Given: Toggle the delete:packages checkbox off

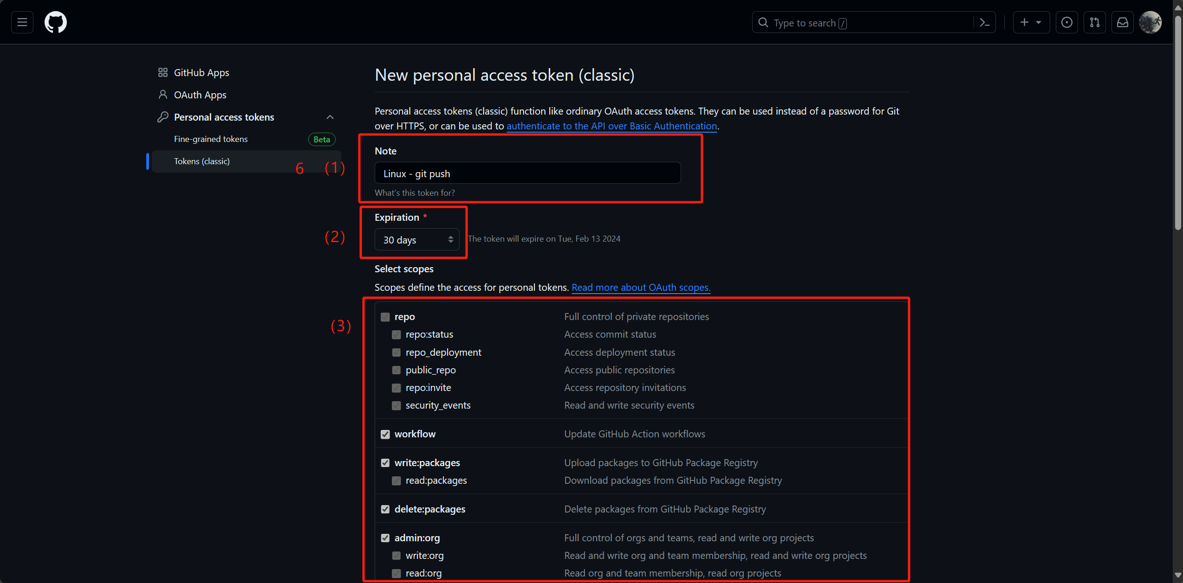Looking at the screenshot, I should click(385, 508).
